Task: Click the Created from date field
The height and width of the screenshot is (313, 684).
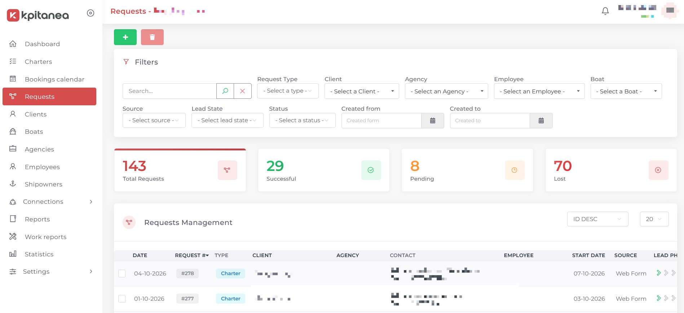Action: pyautogui.click(x=381, y=120)
